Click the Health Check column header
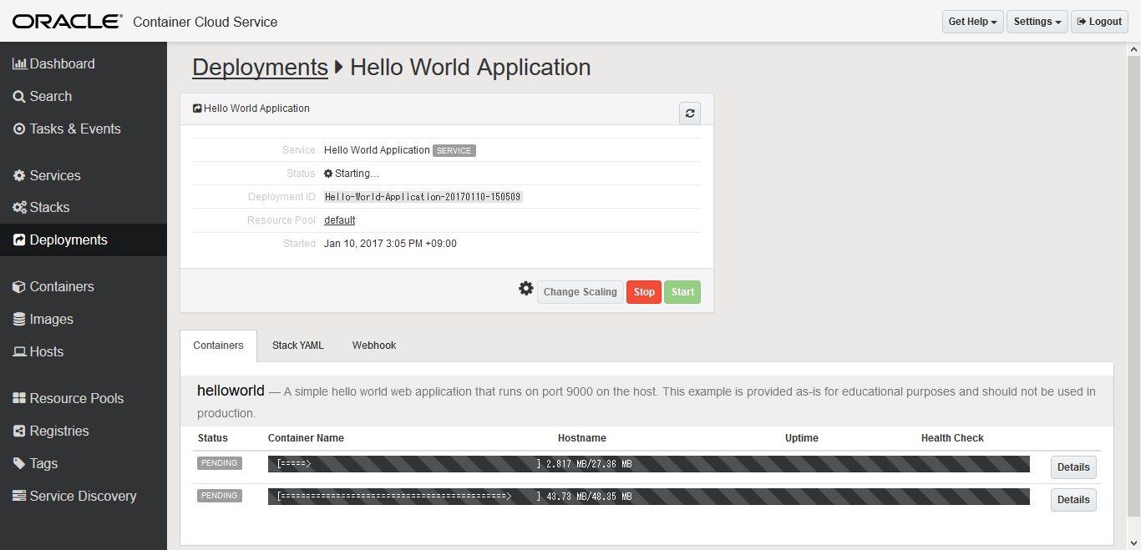1141x550 pixels. [x=952, y=438]
